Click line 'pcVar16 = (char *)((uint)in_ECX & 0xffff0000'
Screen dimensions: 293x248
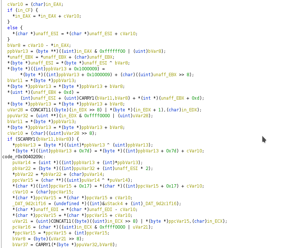tap(83, 227)
